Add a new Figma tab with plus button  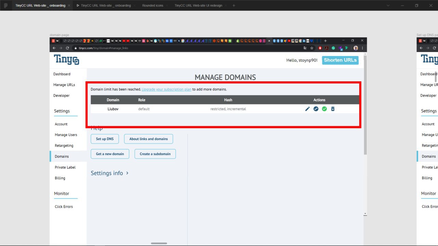pos(234,5)
